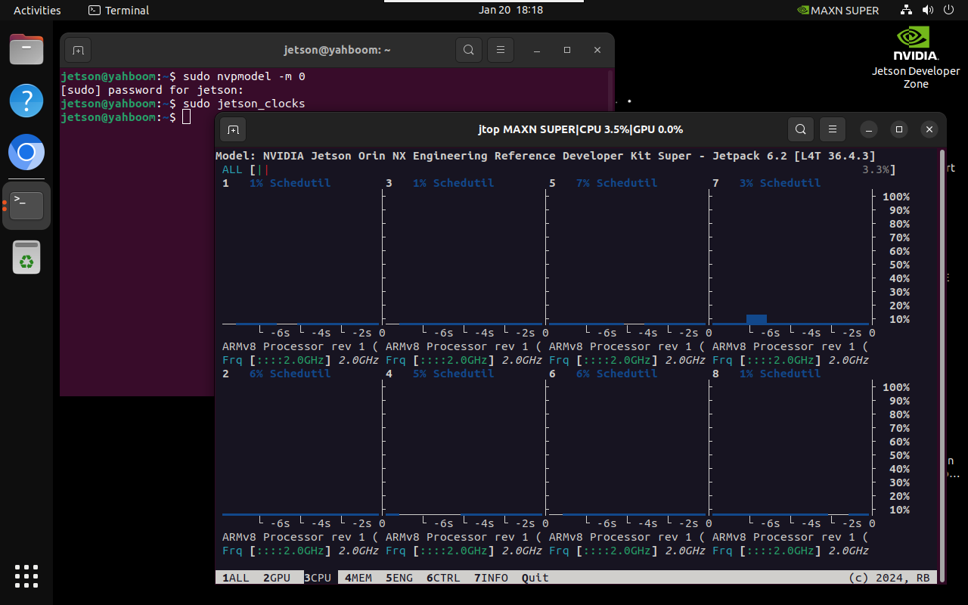Click Quit in the jtop bottom bar

coord(535,578)
